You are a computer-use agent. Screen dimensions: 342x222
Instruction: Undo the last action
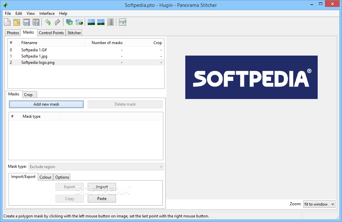tap(48, 22)
